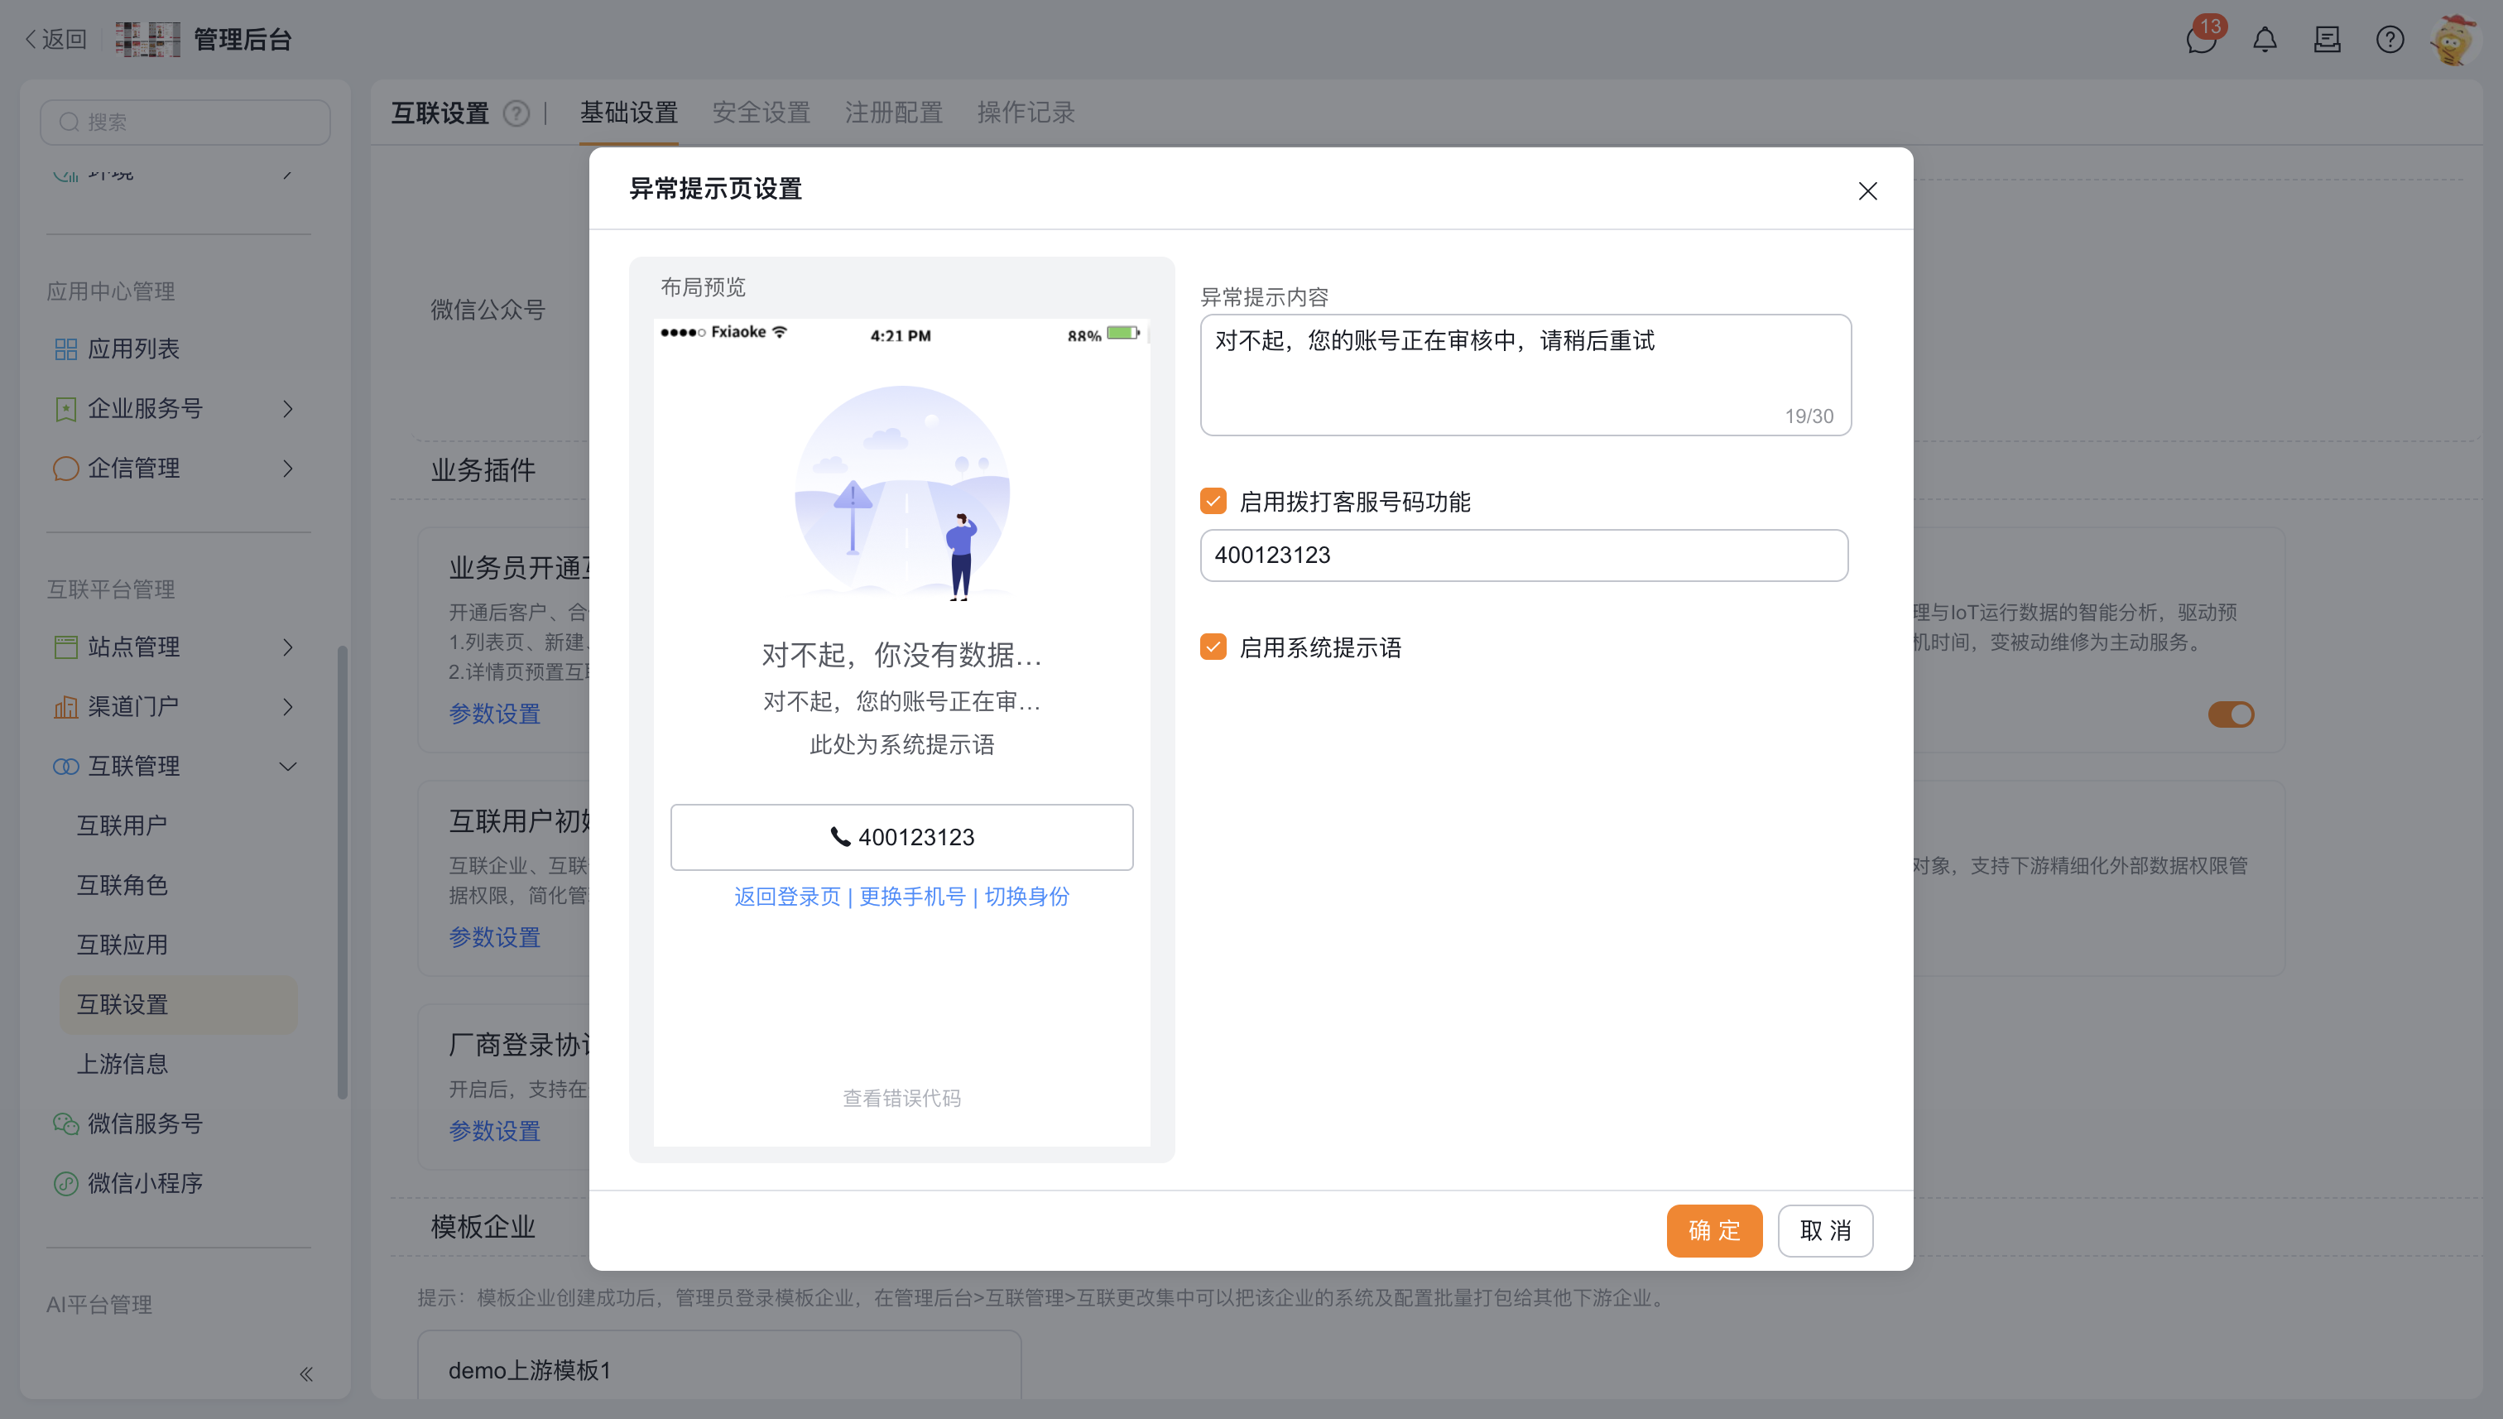This screenshot has width=2503, height=1419.
Task: Switch to 操作记录 tab
Action: tap(1026, 113)
